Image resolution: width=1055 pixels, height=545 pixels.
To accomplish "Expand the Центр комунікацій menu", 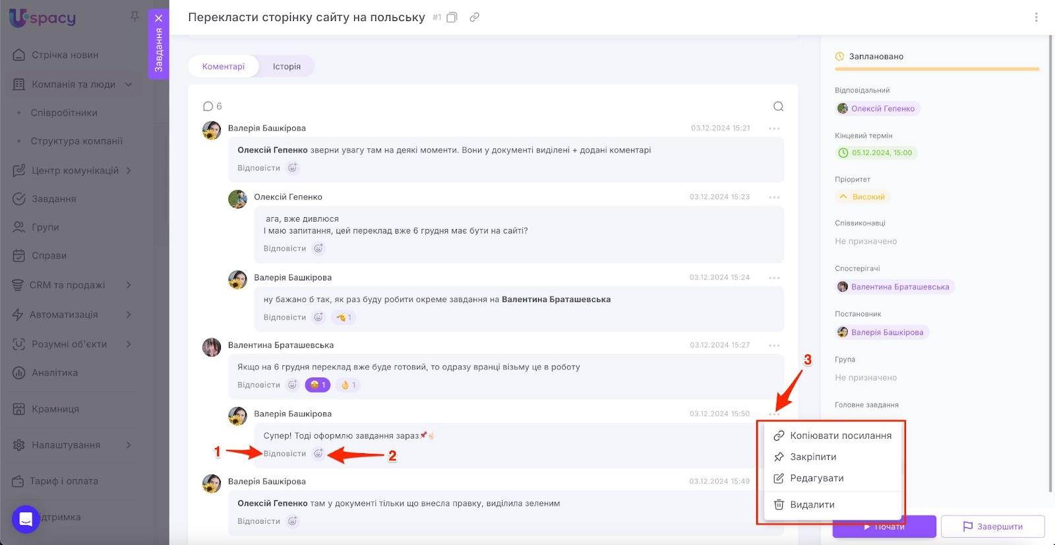I will click(129, 170).
